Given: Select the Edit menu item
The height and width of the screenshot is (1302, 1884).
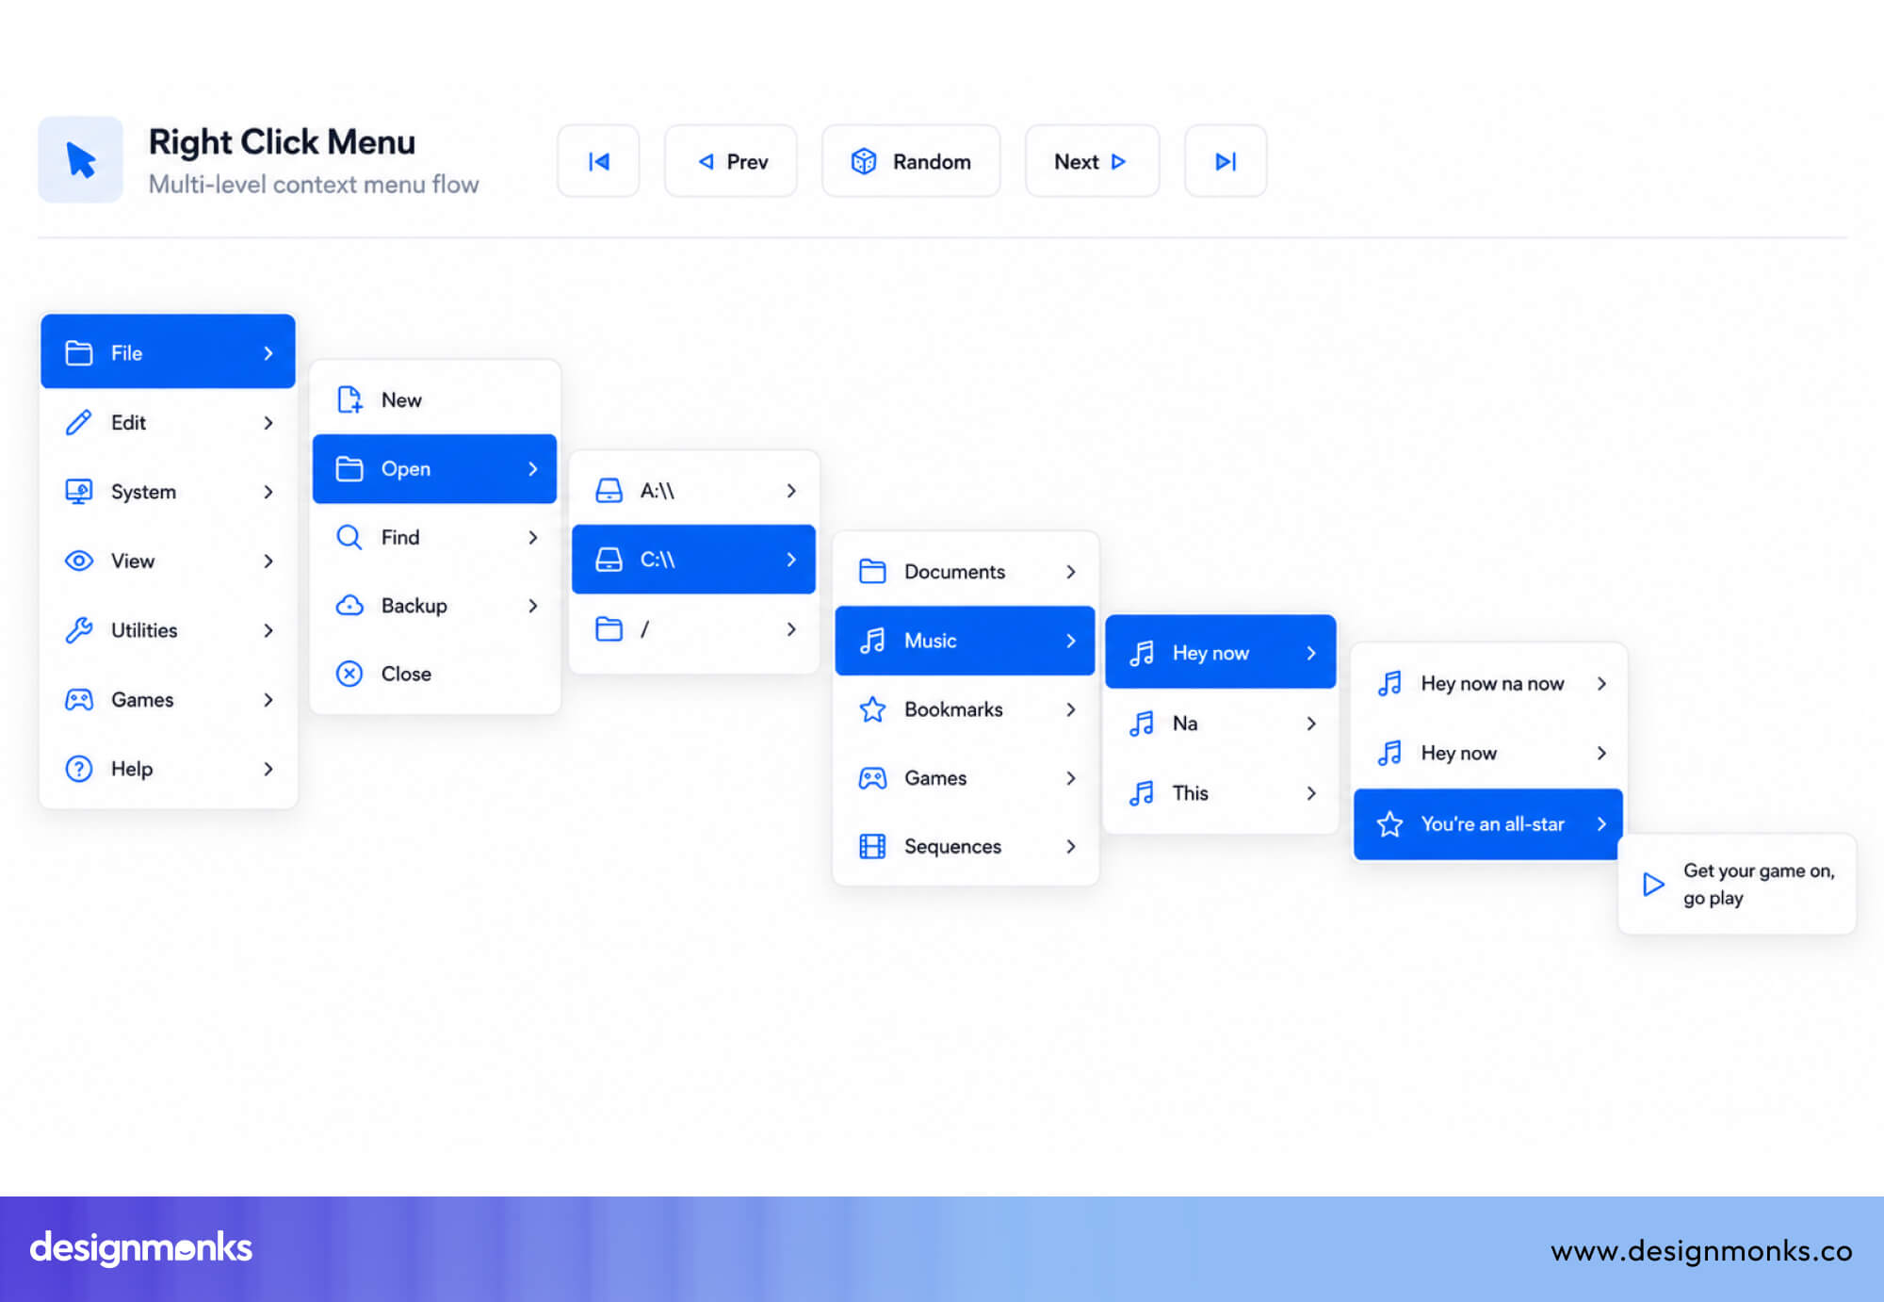Looking at the screenshot, I should pos(168,422).
